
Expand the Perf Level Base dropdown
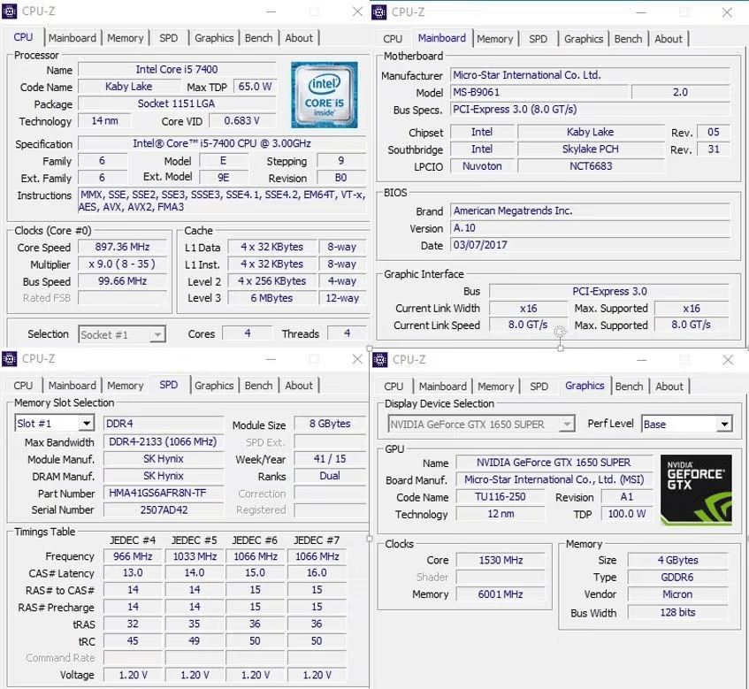(x=724, y=425)
